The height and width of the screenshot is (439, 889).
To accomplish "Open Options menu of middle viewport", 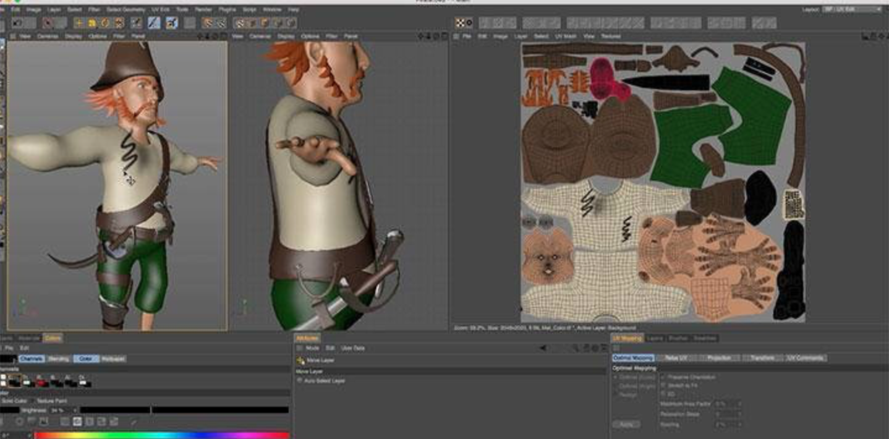I will tap(310, 36).
